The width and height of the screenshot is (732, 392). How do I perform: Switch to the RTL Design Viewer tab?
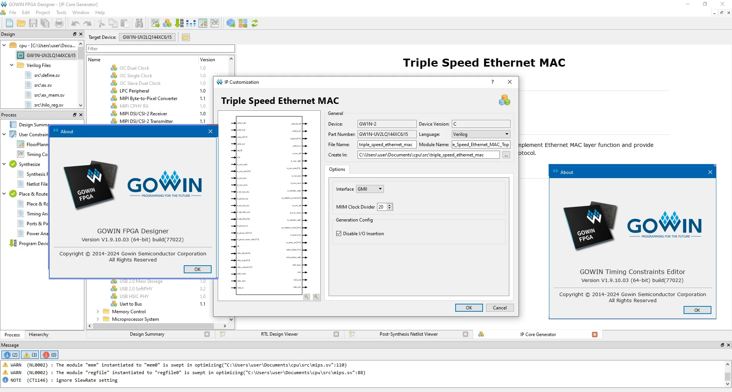279,334
